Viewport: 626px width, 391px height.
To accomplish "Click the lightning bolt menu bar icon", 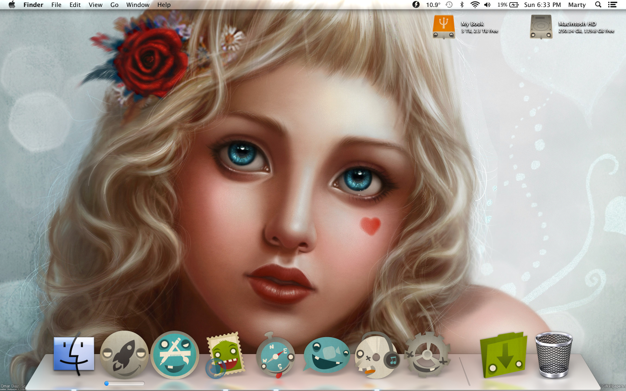I will pyautogui.click(x=416, y=5).
